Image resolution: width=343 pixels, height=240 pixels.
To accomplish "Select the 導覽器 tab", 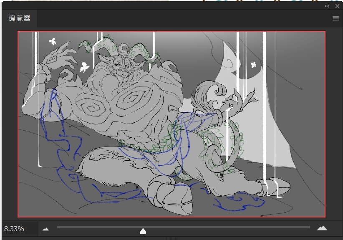I will [20, 18].
